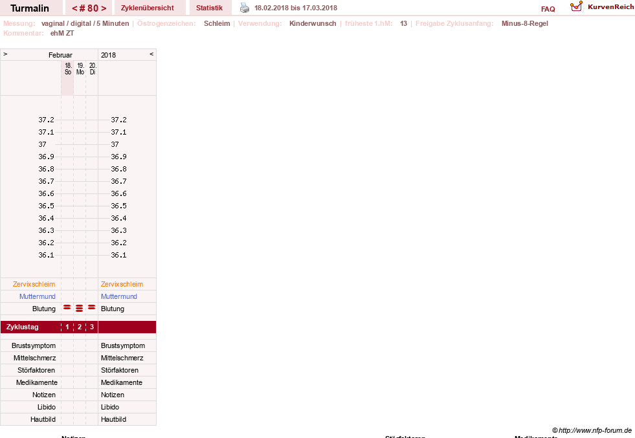Click right Zervixschleim label
Viewport: 635px width, 438px height.
click(122, 284)
